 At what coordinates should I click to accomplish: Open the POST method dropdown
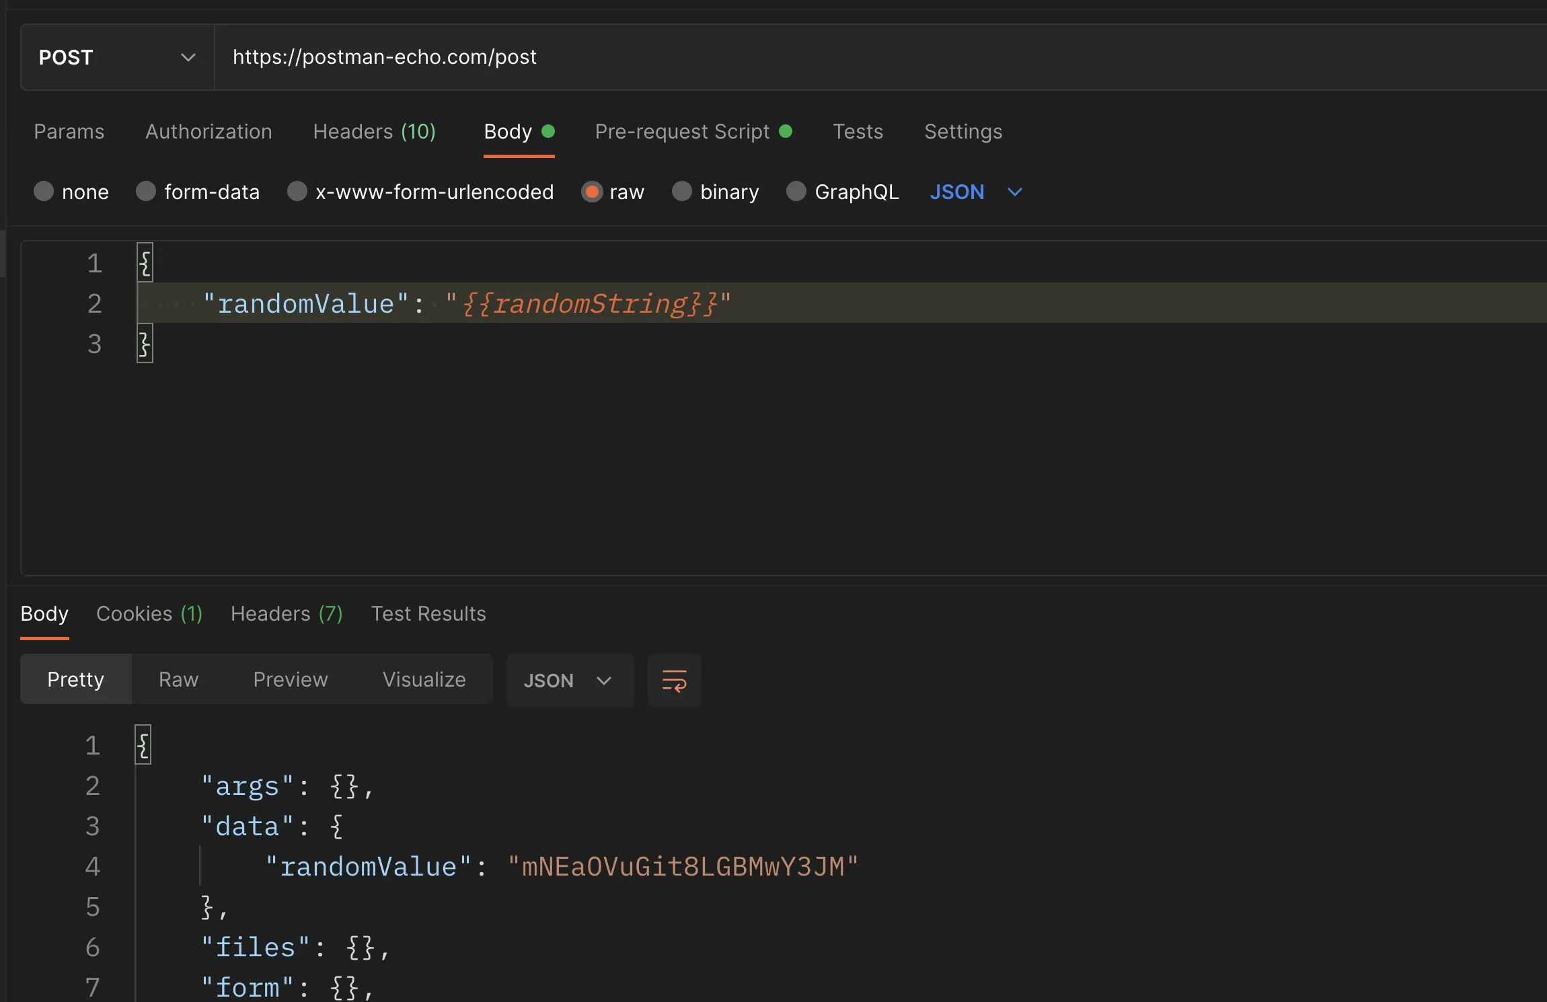click(x=117, y=57)
